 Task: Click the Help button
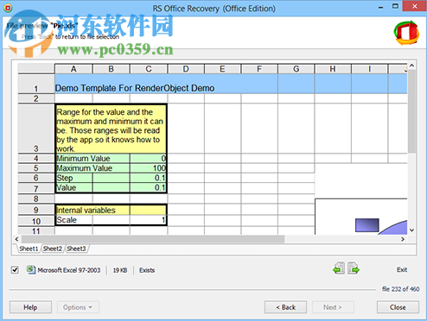coord(30,307)
